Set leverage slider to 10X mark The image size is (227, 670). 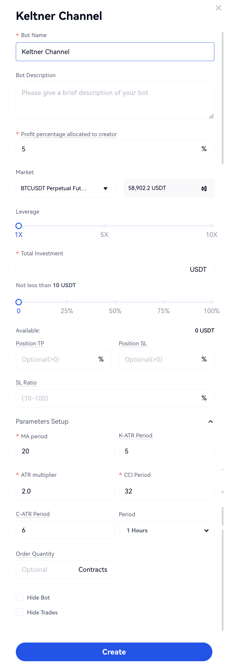[211, 226]
